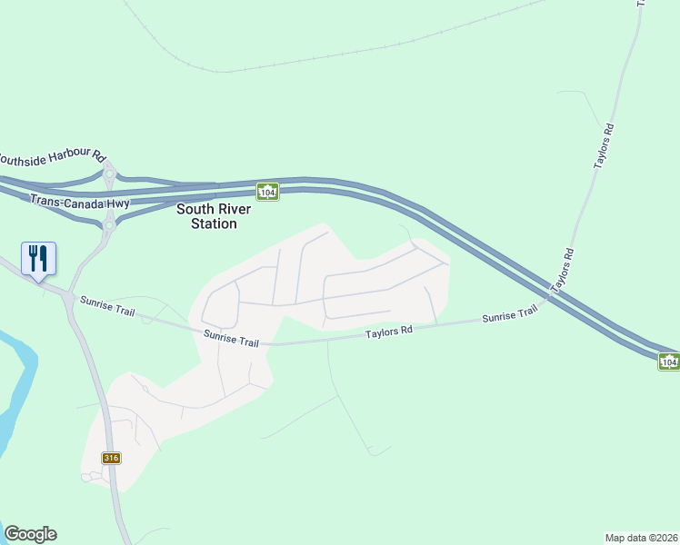Click the Southside Harbour Rd label
The height and width of the screenshot is (545, 680).
pyautogui.click(x=52, y=157)
